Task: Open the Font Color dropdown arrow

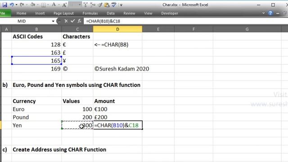Action: pos(59,5)
